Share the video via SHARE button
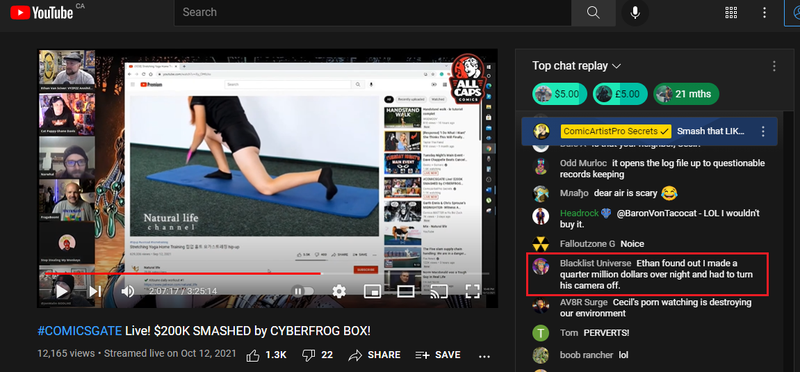The image size is (800, 372). pyautogui.click(x=375, y=355)
